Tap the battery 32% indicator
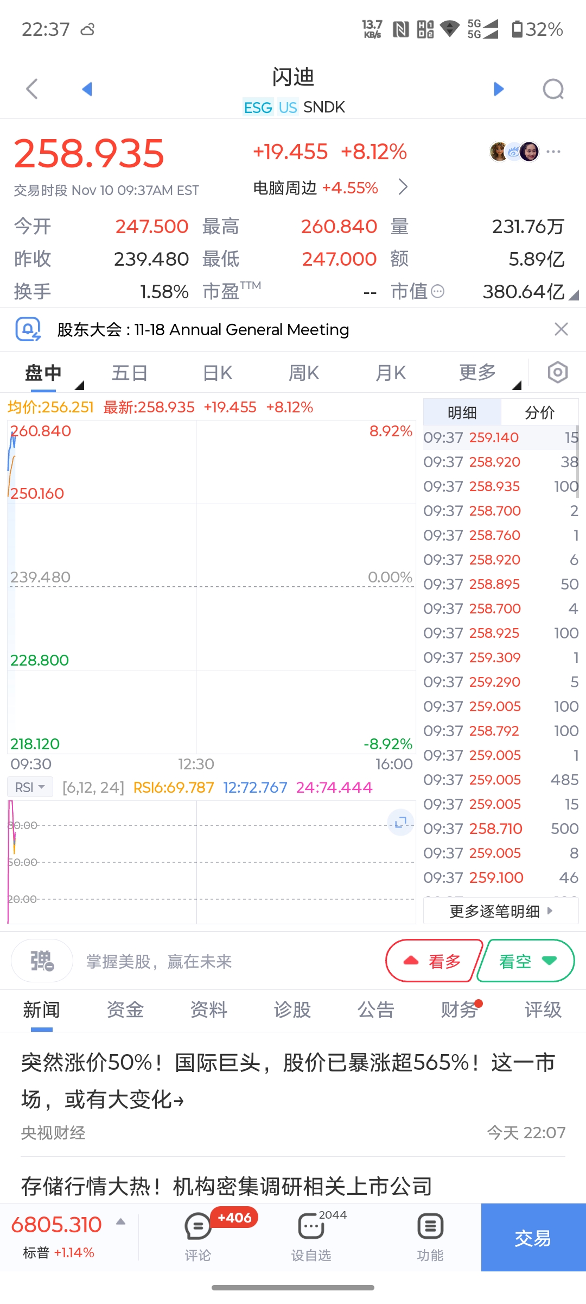Image resolution: width=586 pixels, height=1304 pixels. [x=537, y=29]
